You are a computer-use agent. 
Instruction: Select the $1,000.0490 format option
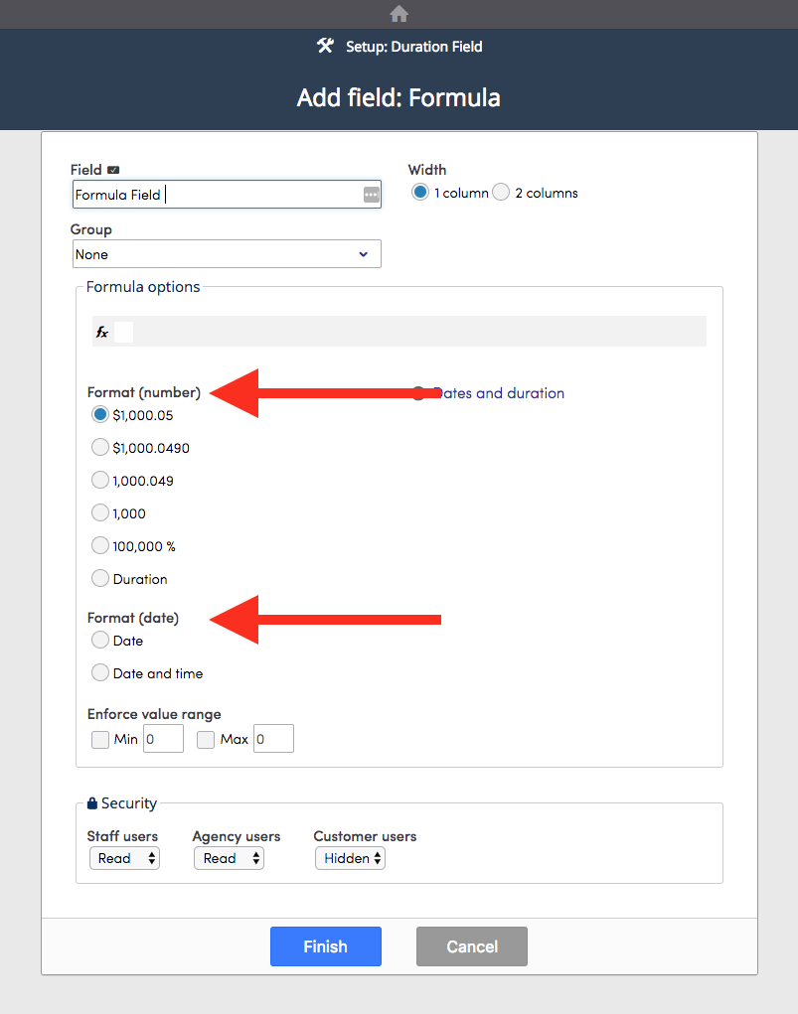99,447
